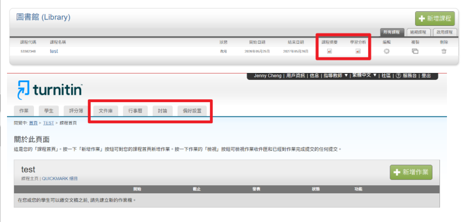Open the 作業 tab
Screen dimensions: 468x222
click(x=24, y=111)
